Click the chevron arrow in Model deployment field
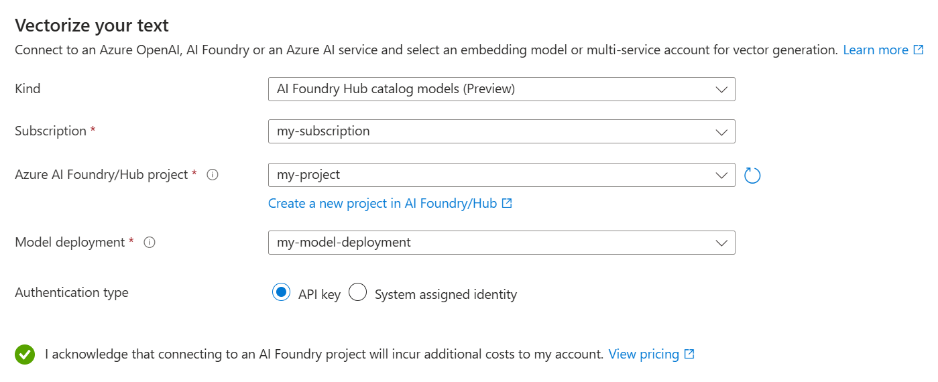This screenshot has width=938, height=382. coord(721,243)
